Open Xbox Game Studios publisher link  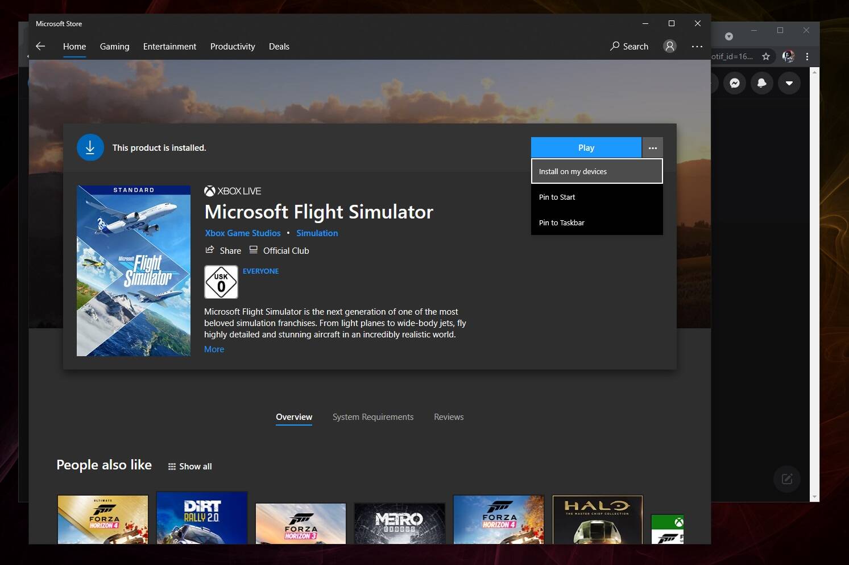pyautogui.click(x=243, y=233)
